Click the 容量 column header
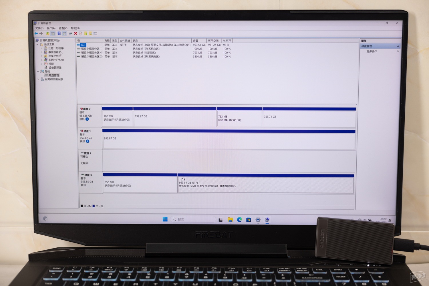429x286 pixels. [199, 41]
